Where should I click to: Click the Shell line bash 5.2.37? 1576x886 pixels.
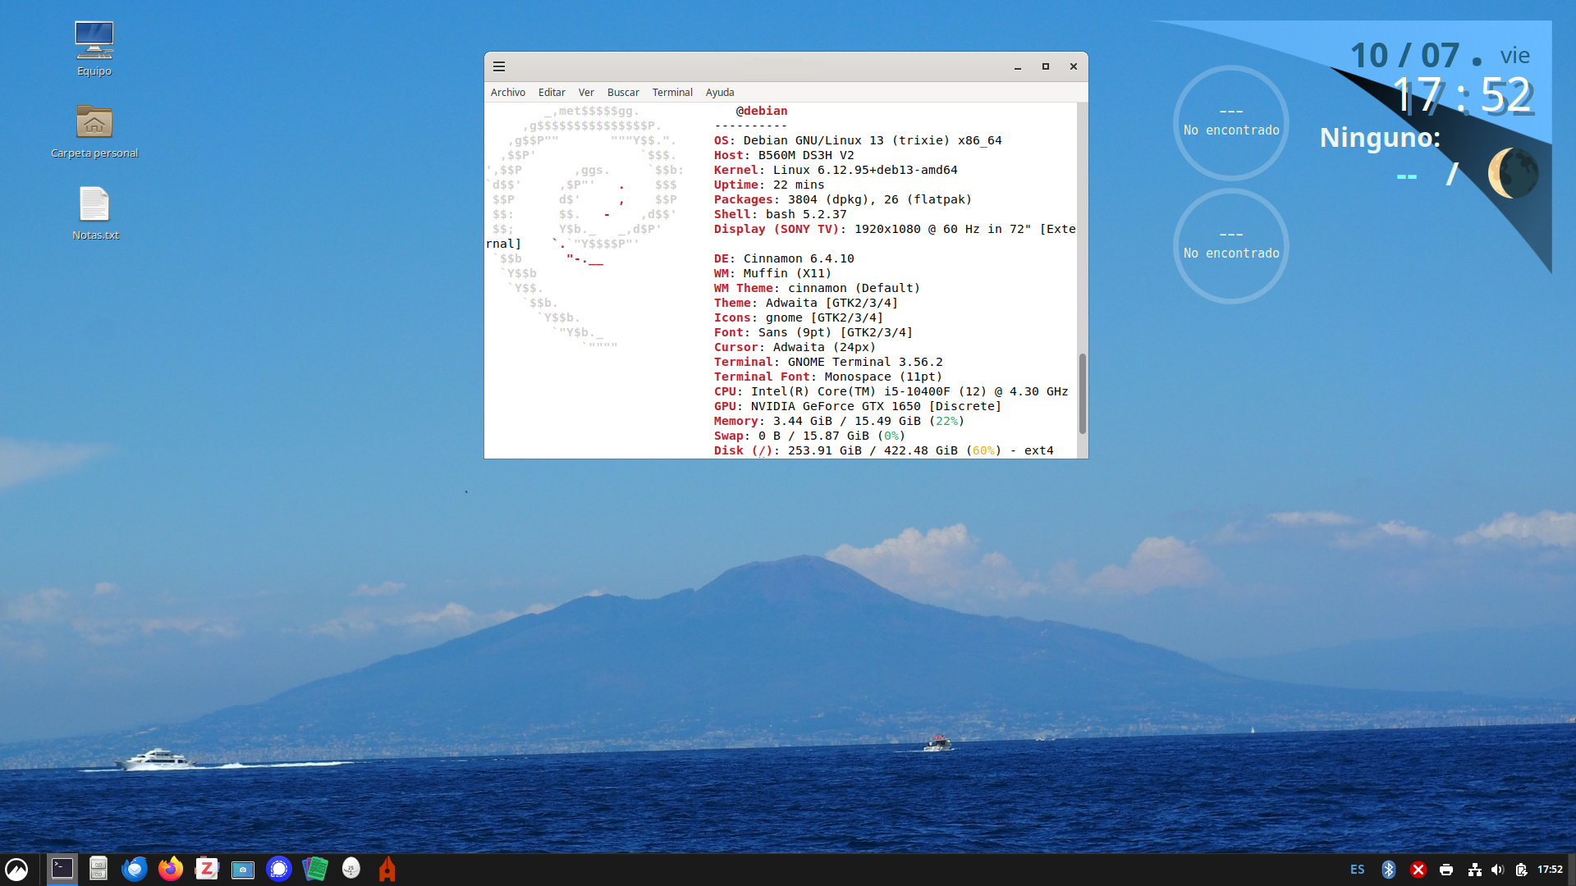click(780, 215)
